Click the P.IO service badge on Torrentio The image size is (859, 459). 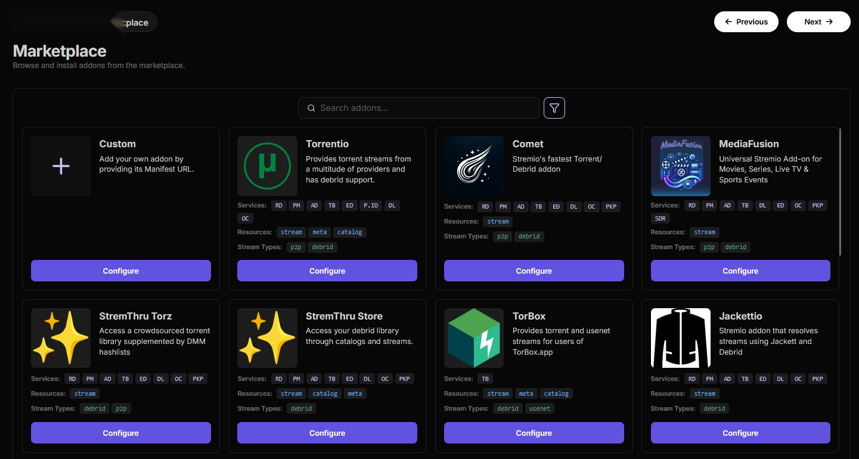(370, 206)
